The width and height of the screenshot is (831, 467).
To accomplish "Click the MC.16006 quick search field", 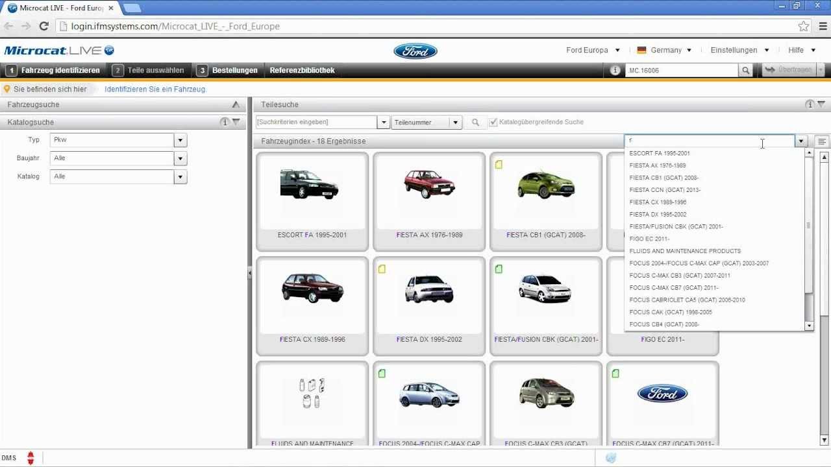I will pyautogui.click(x=682, y=70).
